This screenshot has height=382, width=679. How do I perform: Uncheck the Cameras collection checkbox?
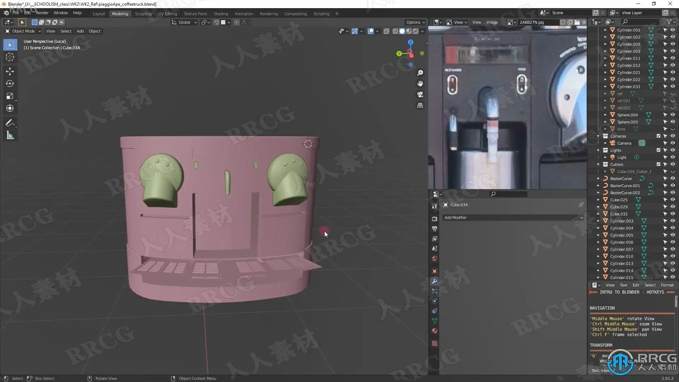pos(658,136)
